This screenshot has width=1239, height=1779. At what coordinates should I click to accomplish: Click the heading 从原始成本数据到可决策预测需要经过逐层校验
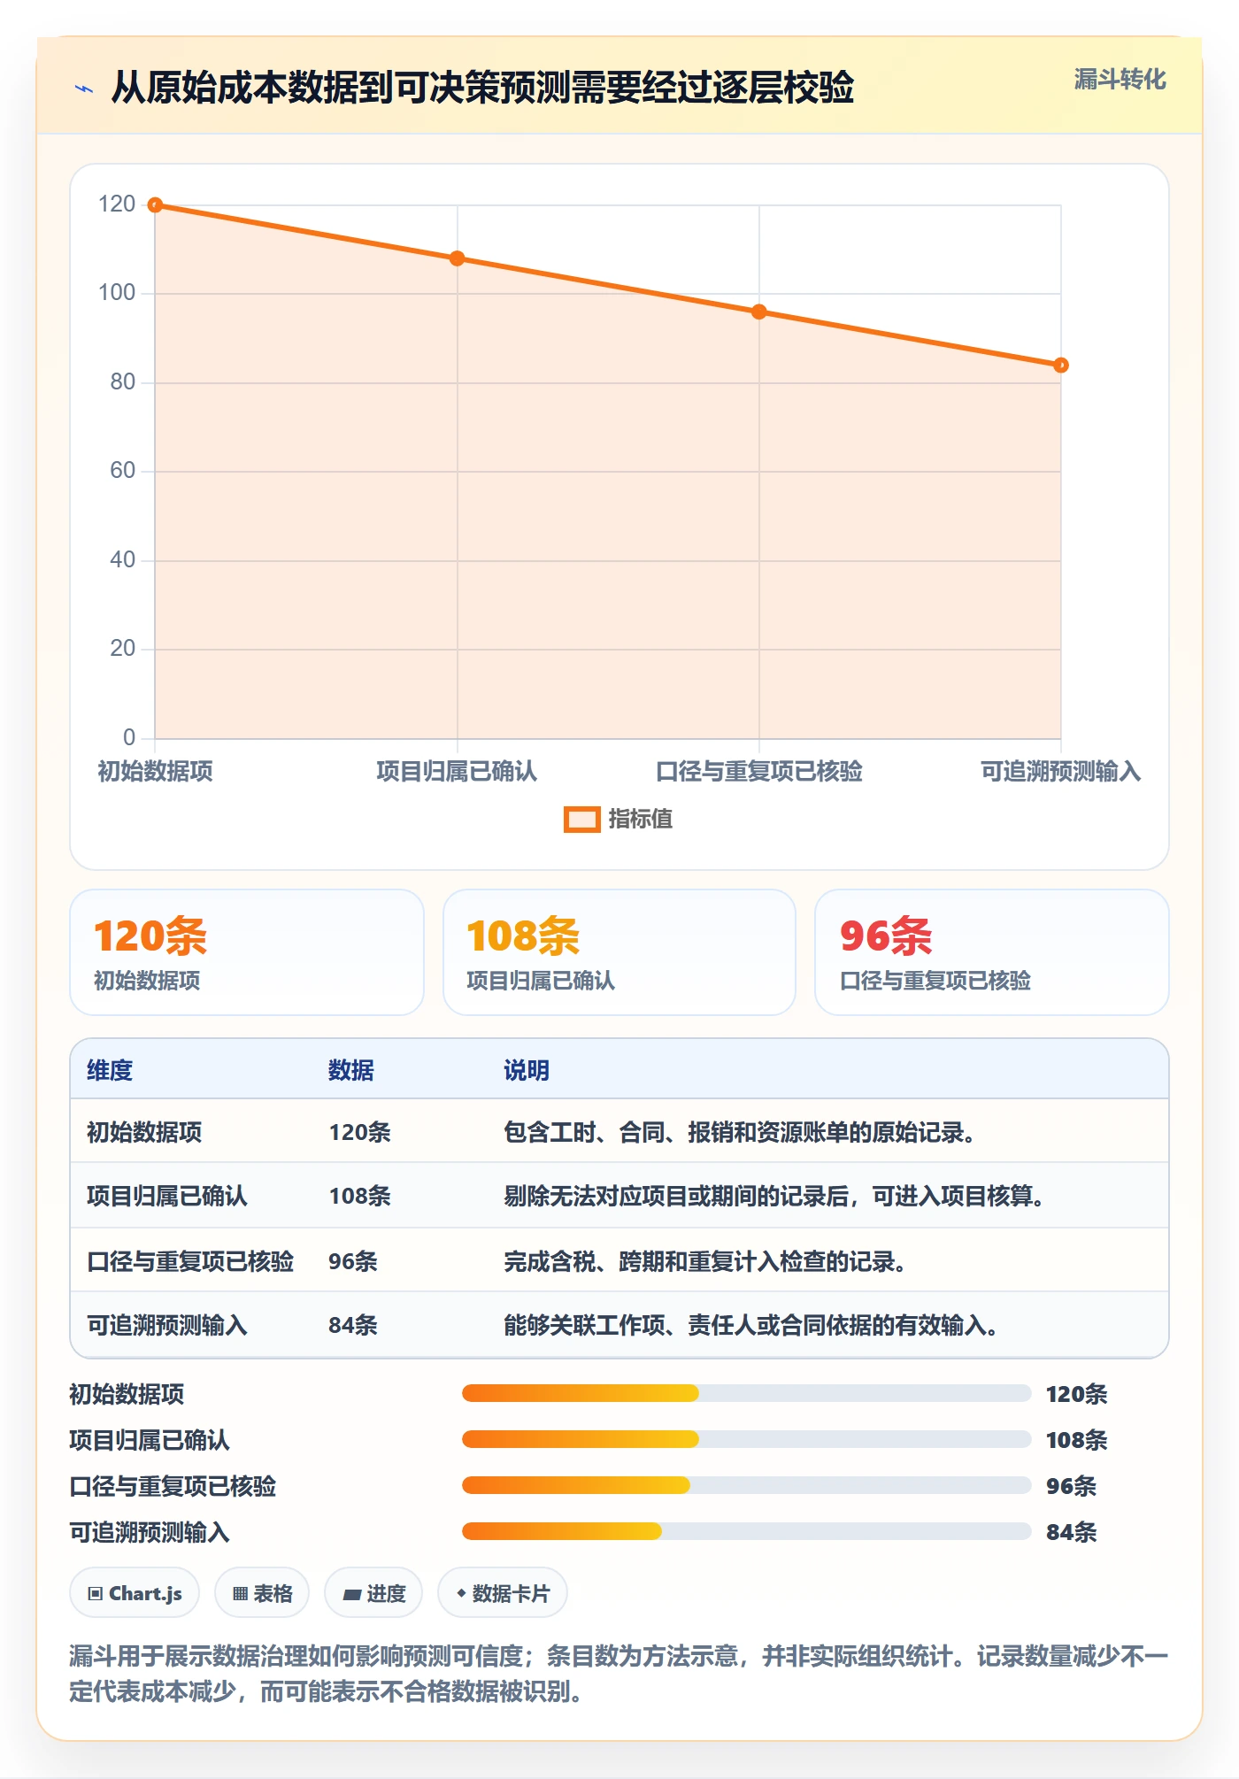482,88
